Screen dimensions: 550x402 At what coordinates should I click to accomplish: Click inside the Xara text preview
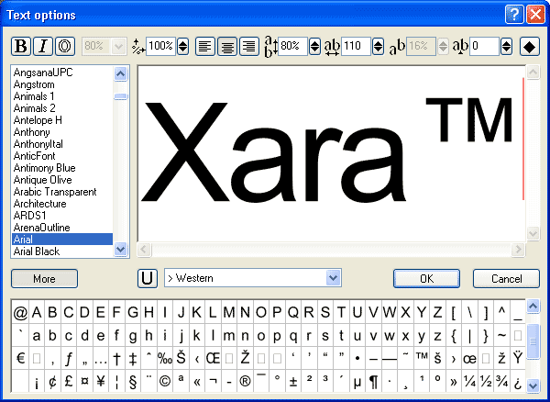[331, 153]
